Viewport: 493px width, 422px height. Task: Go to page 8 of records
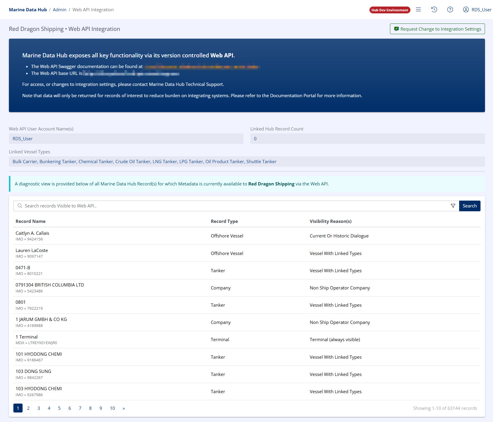pos(90,408)
